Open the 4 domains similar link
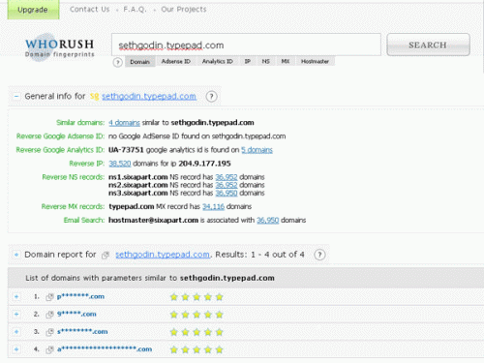Image resolution: width=484 pixels, height=363 pixels. [x=124, y=123]
